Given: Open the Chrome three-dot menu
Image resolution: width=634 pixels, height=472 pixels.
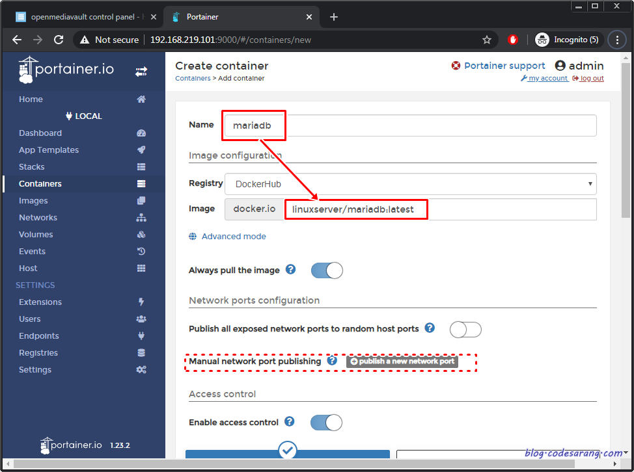Looking at the screenshot, I should click(x=617, y=40).
